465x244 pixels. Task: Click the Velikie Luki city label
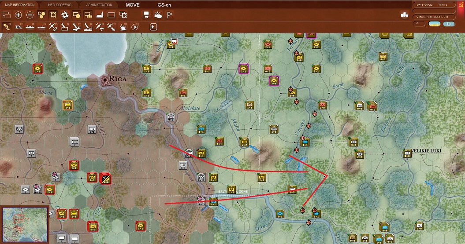pyautogui.click(x=426, y=151)
